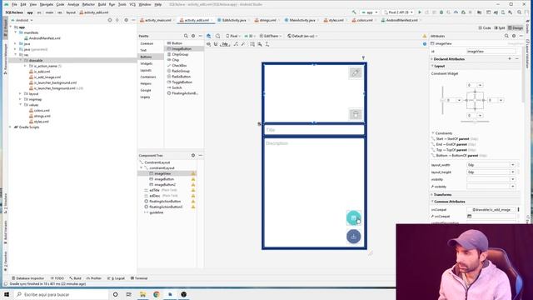Select edTitle in the Component Tree
The height and width of the screenshot is (300, 533).
[154, 190]
